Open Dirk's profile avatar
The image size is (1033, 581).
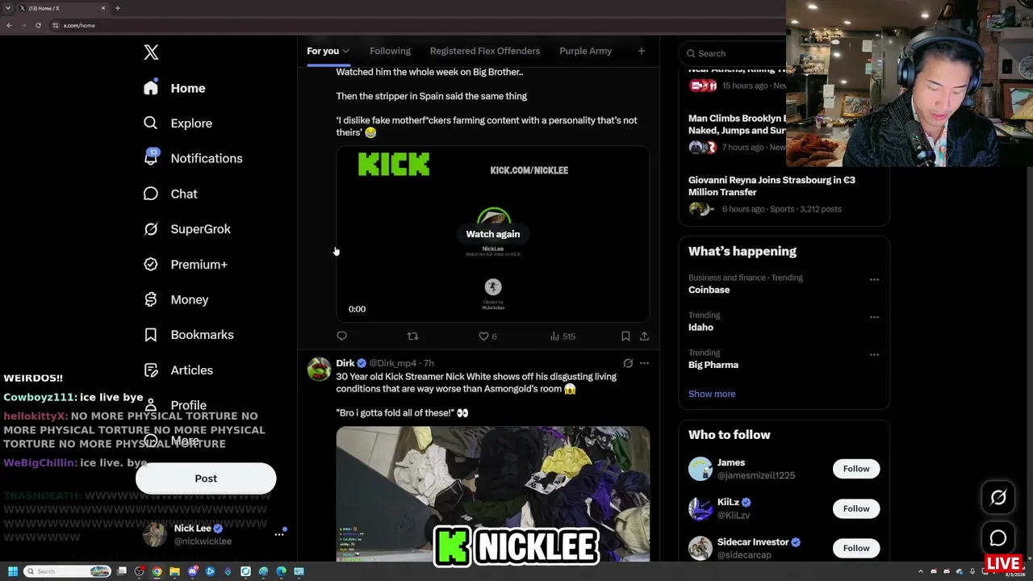(319, 370)
